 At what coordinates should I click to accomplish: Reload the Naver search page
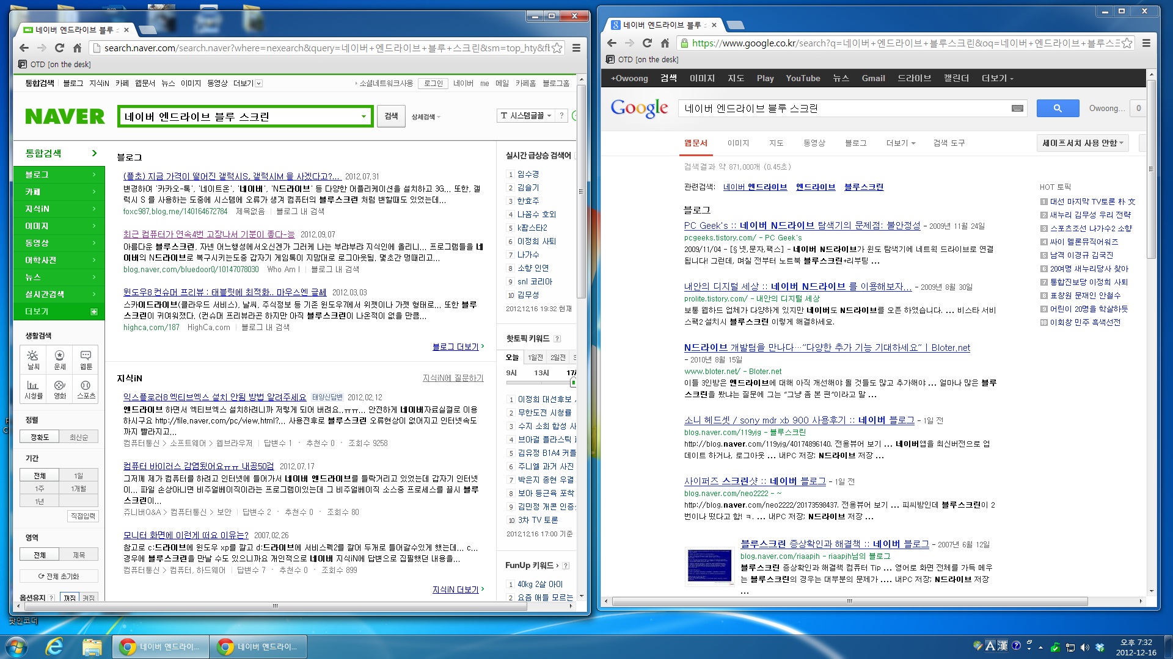[x=59, y=48]
